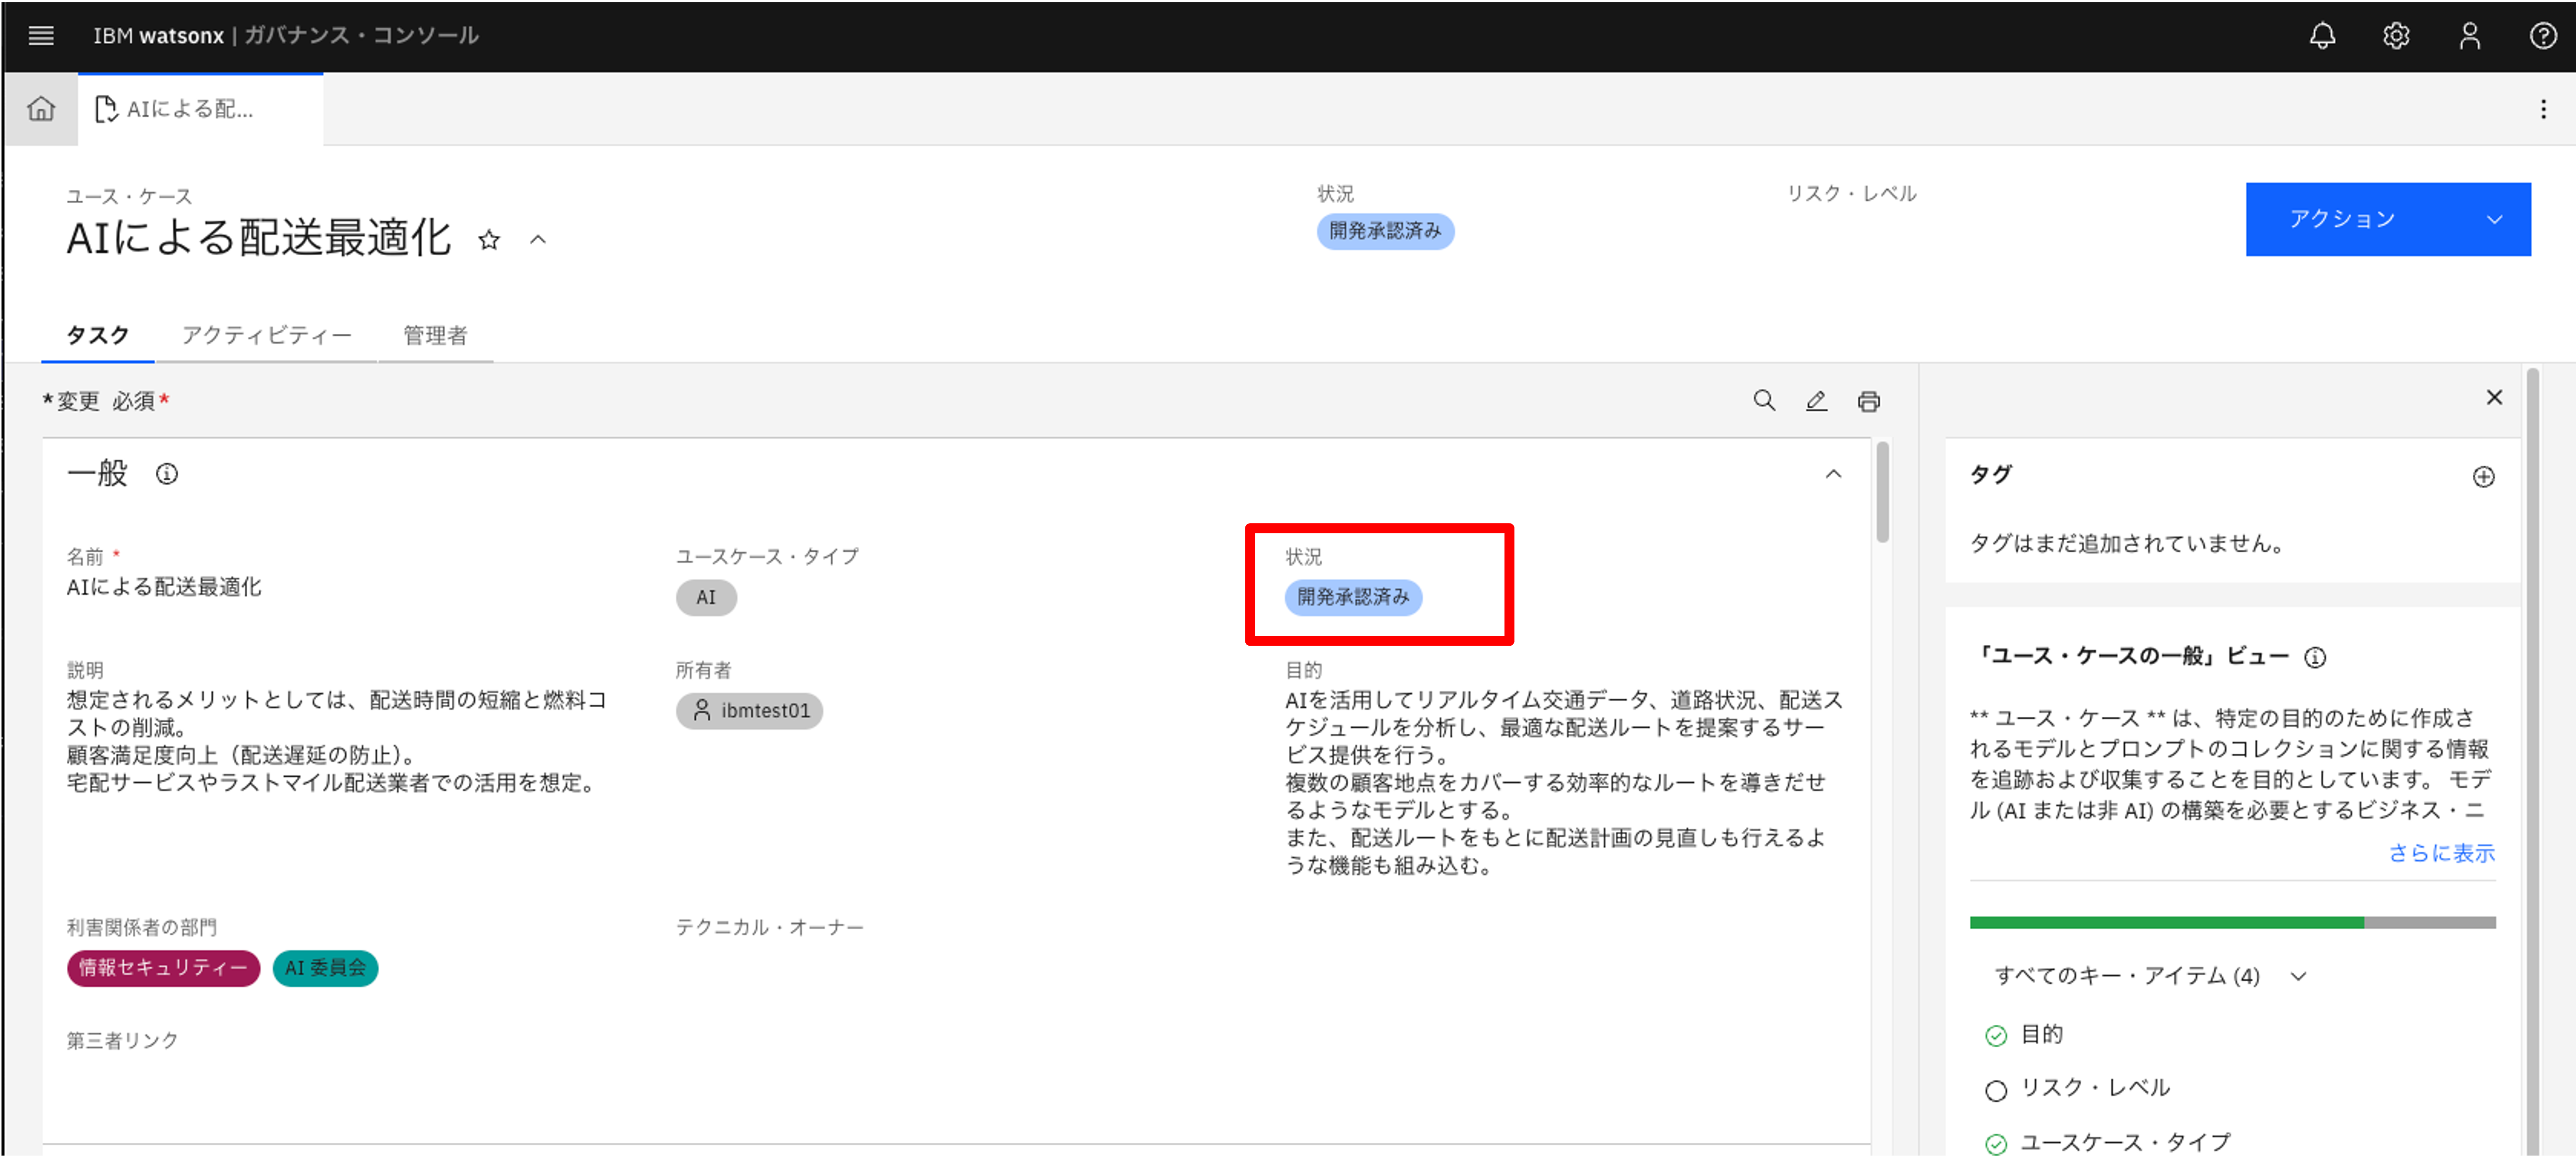Image resolution: width=2576 pixels, height=1156 pixels.
Task: Toggle リスク・レベル key item circle
Action: pos(1996,1090)
